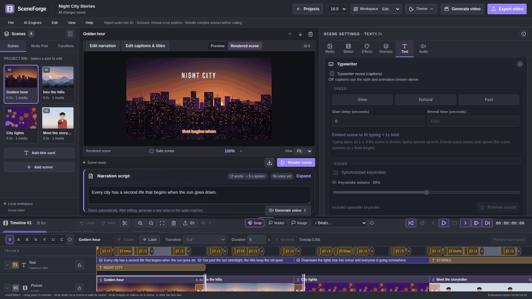Click the trash icon in the timeline toolbar
Image resolution: width=532 pixels, height=299 pixels.
[x=174, y=223]
